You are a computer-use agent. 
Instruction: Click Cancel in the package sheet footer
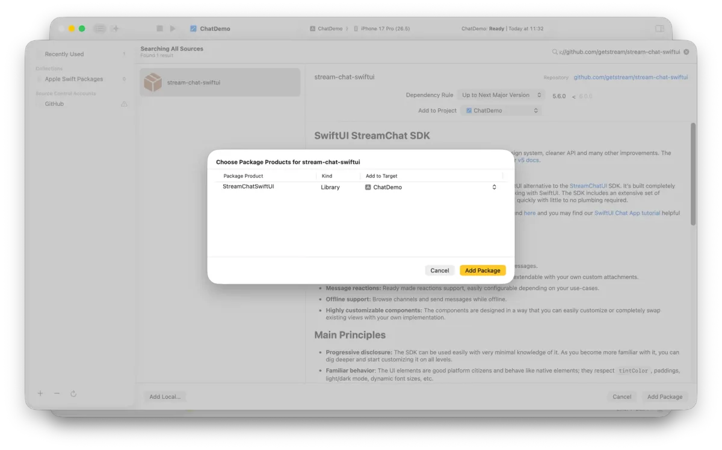tap(622, 396)
